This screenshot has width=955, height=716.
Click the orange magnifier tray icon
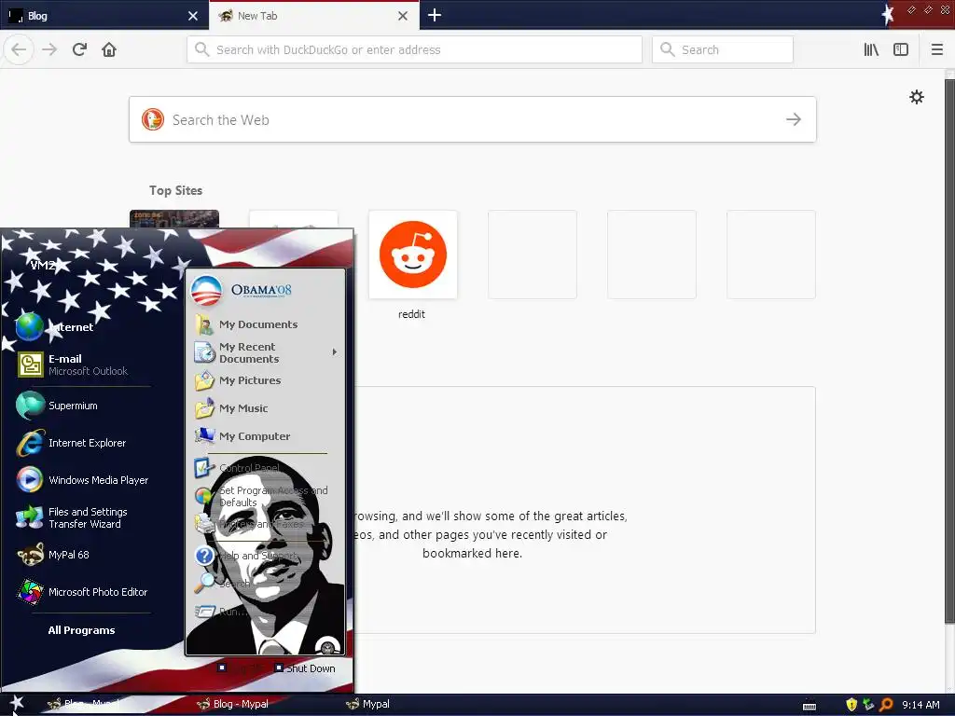886,705
